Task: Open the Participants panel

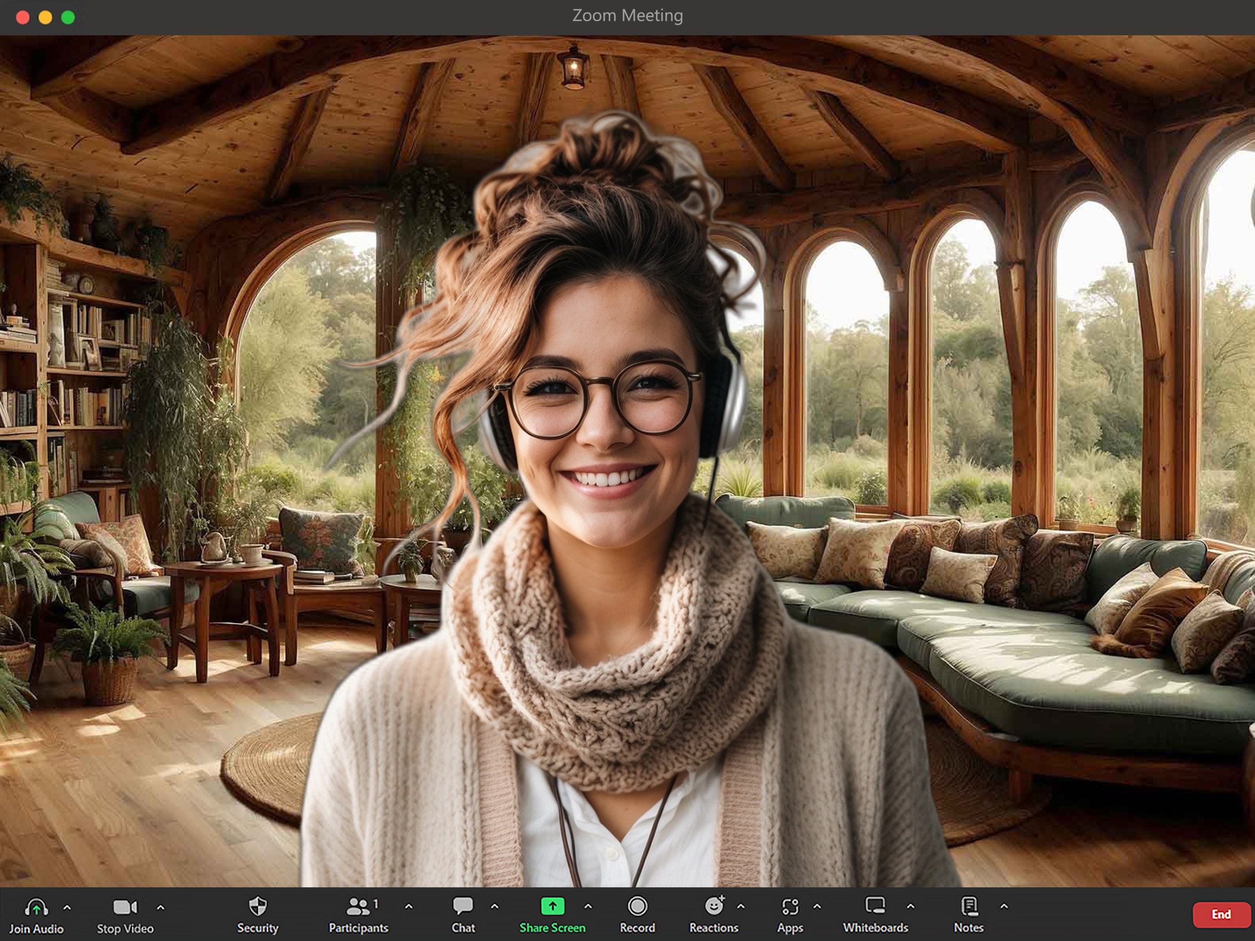Action: [359, 908]
